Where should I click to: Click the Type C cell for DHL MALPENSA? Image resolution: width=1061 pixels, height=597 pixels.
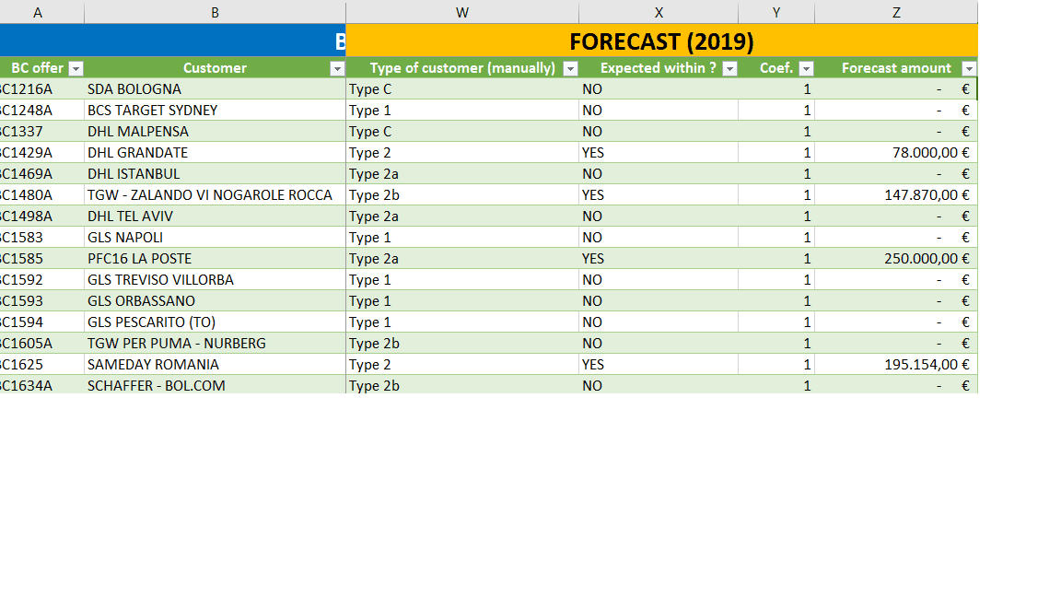click(x=462, y=132)
